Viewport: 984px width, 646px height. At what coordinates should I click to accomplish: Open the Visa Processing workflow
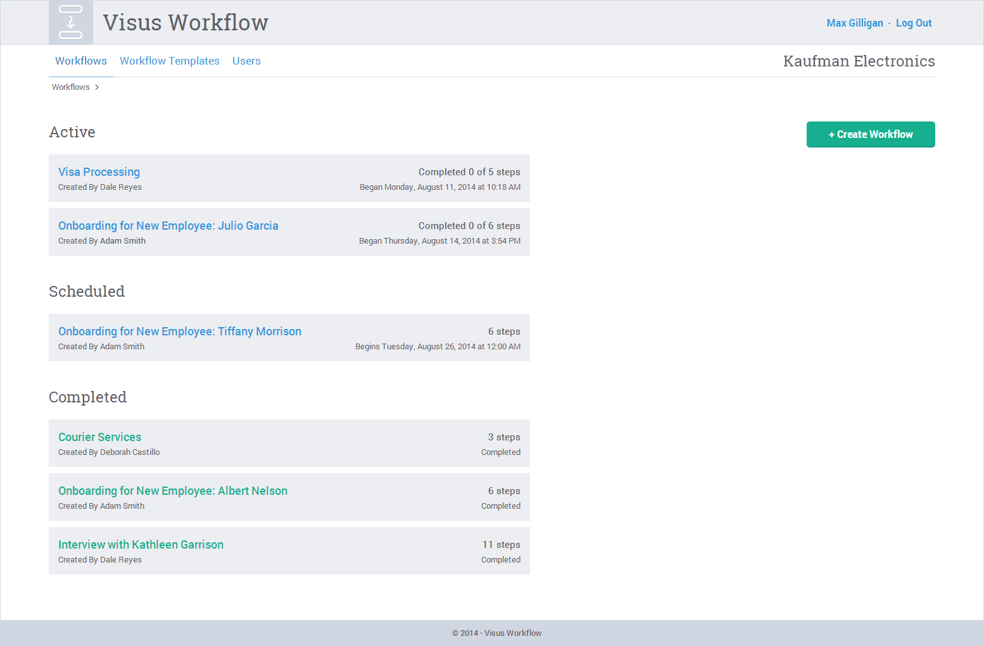point(99,172)
